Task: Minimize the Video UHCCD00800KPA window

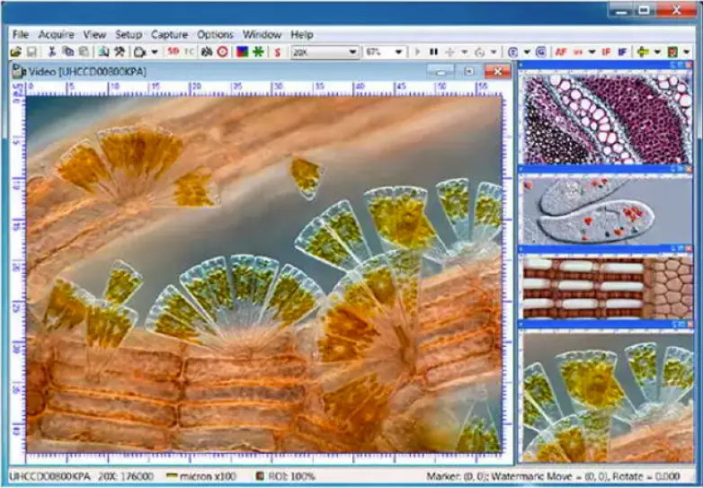Action: click(440, 72)
